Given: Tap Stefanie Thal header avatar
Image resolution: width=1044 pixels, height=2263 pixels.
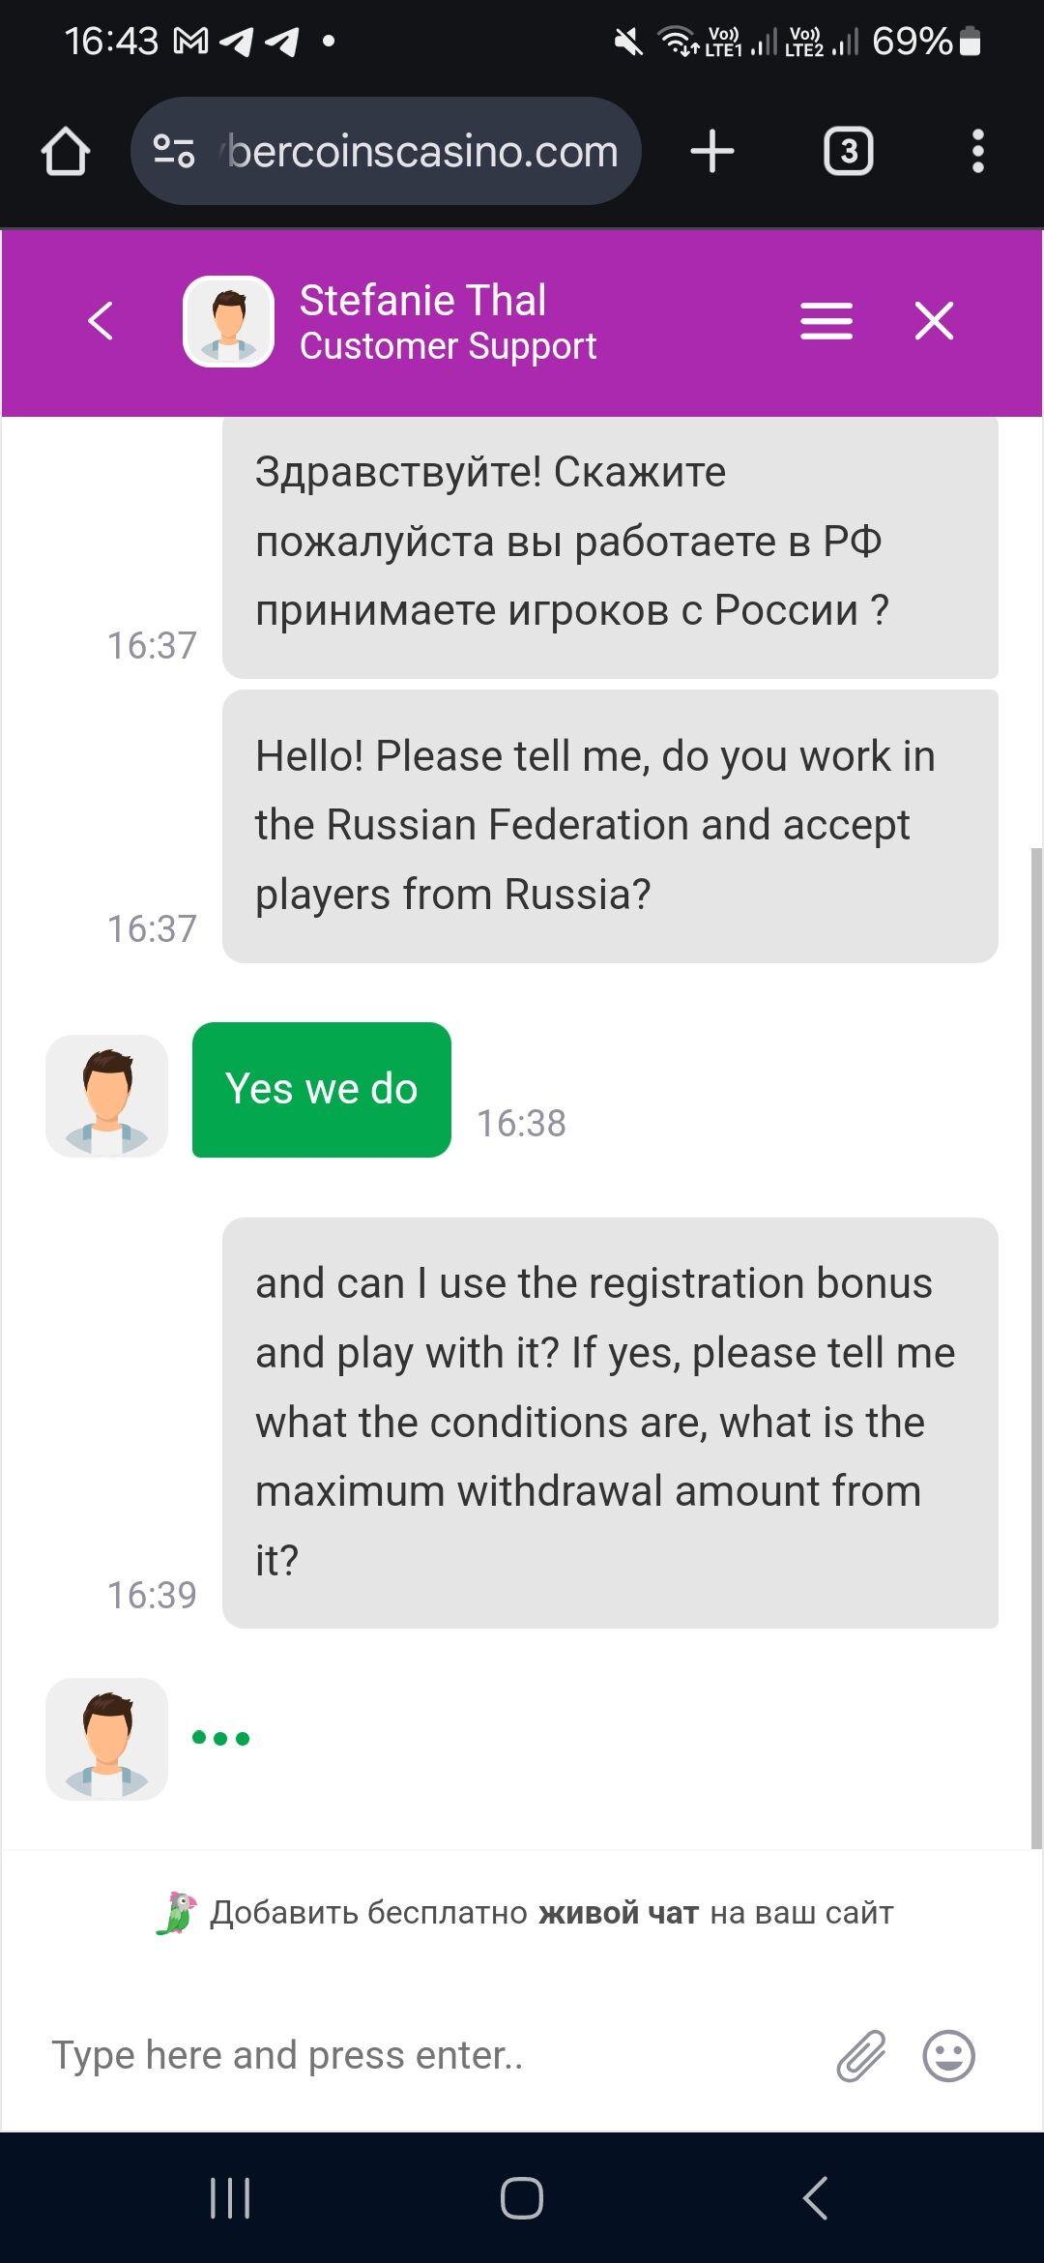Looking at the screenshot, I should click(229, 322).
